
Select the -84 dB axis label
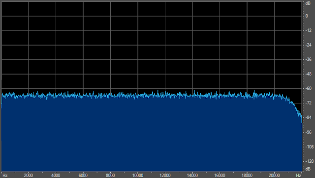(x=309, y=118)
